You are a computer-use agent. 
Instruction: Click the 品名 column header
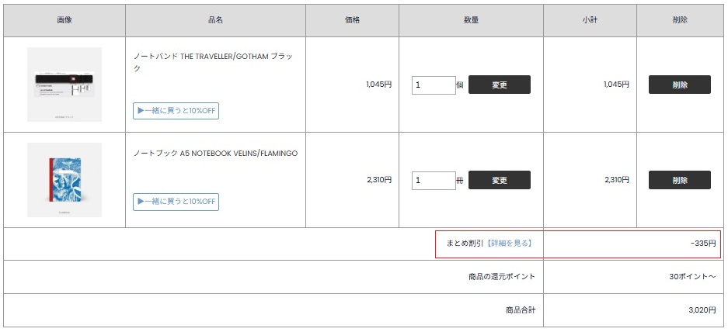click(x=215, y=20)
